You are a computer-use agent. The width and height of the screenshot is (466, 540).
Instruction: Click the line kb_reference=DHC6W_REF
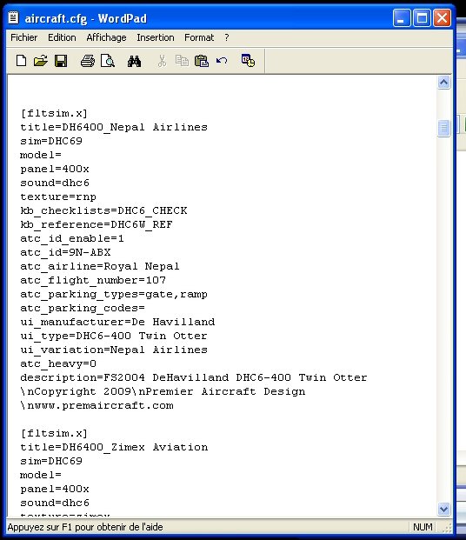[x=97, y=224]
